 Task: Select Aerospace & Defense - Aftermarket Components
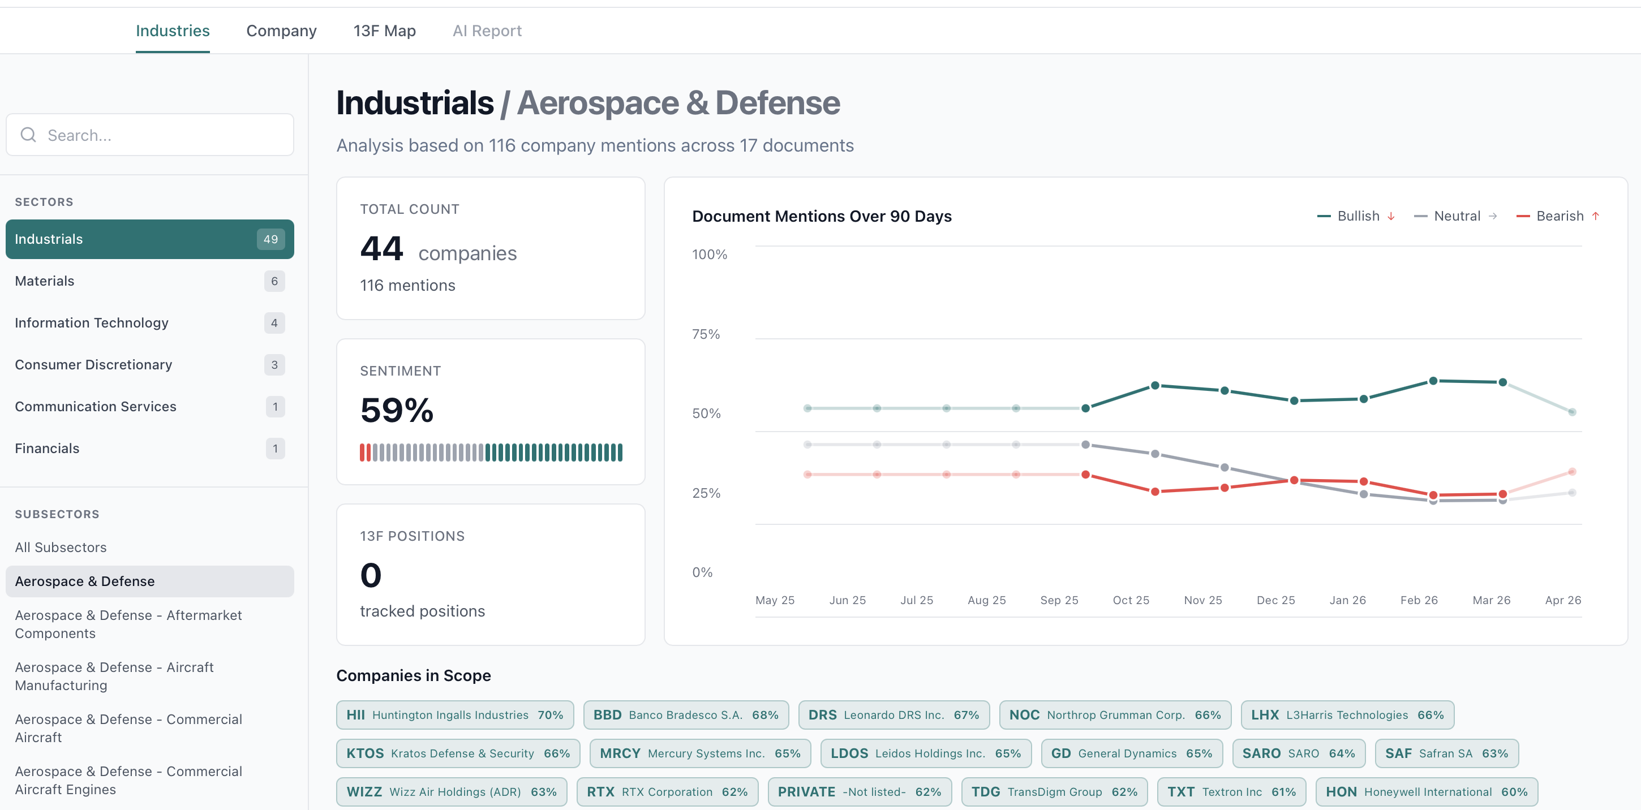[x=150, y=624]
